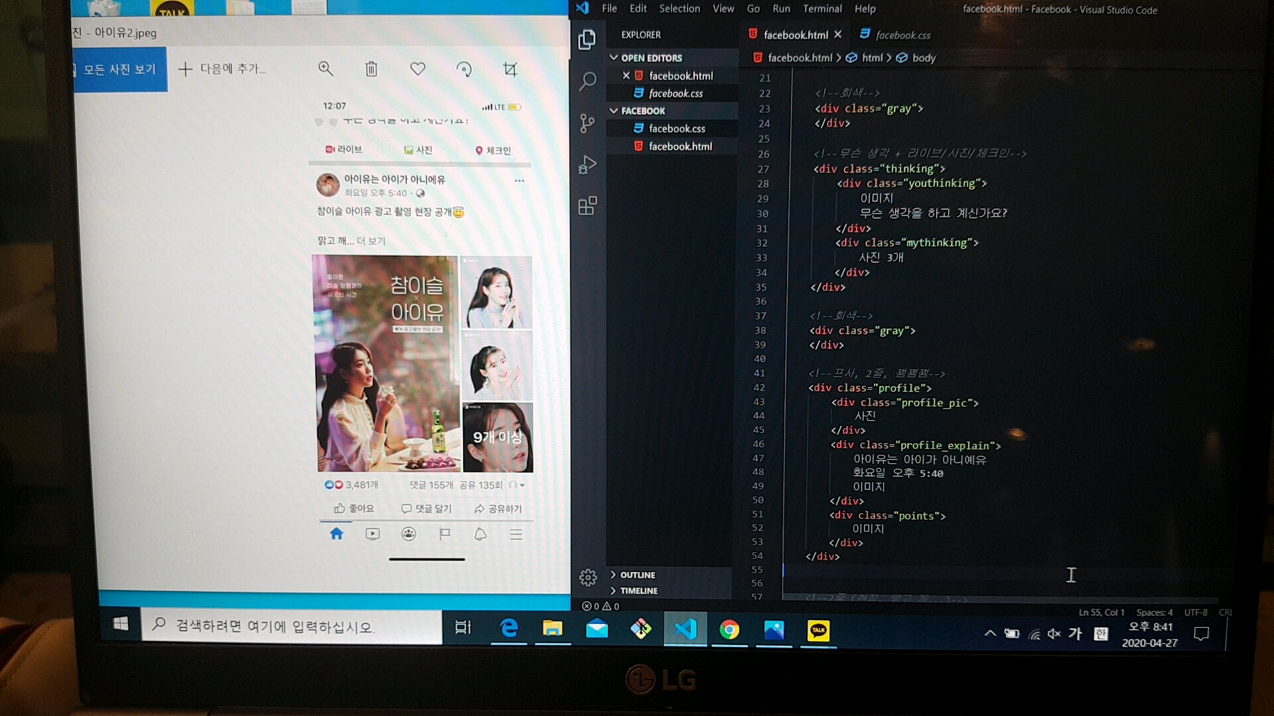Open the View menu
The height and width of the screenshot is (716, 1274).
(723, 9)
